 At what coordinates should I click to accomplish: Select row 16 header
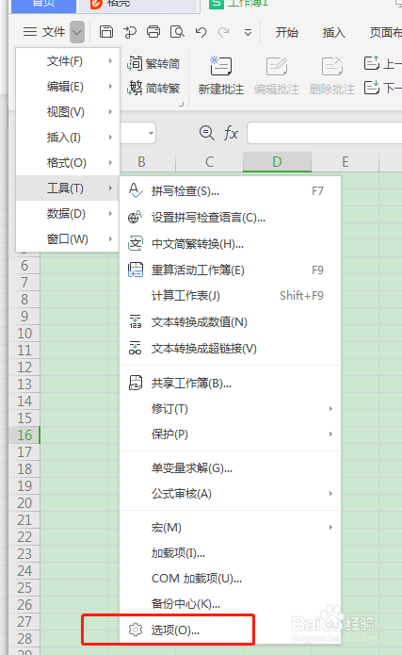[24, 434]
